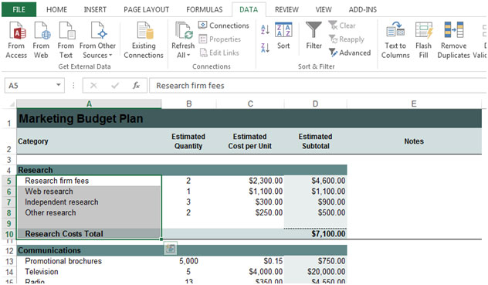Expand From Other Sources dropdown
Image resolution: width=488 pixels, height=285 pixels.
[x=97, y=40]
